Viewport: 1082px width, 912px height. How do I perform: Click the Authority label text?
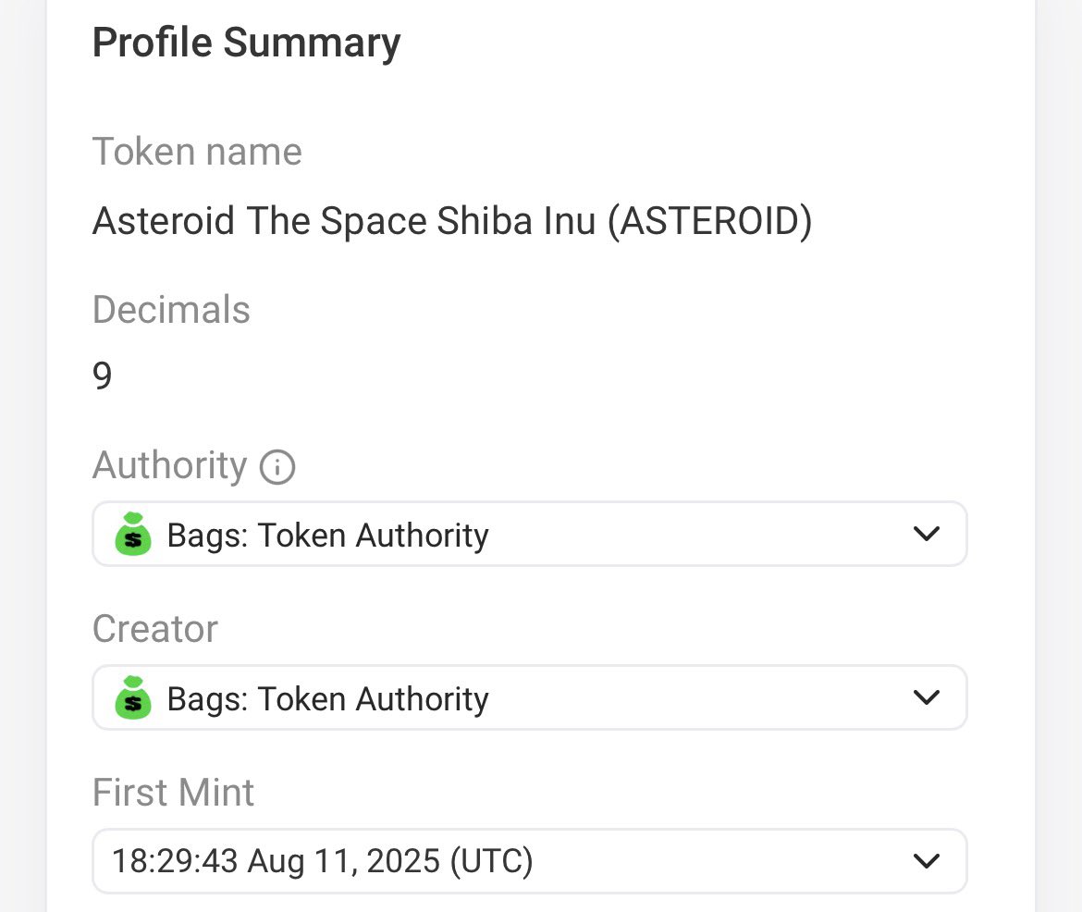[x=169, y=465]
